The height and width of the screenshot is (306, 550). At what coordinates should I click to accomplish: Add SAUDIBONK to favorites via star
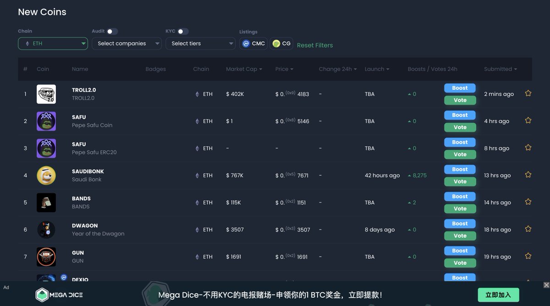pos(528,175)
